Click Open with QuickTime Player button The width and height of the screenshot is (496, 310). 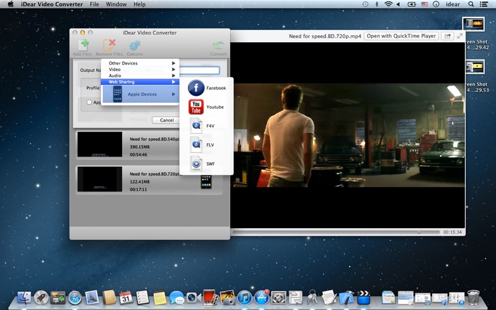pos(401,36)
